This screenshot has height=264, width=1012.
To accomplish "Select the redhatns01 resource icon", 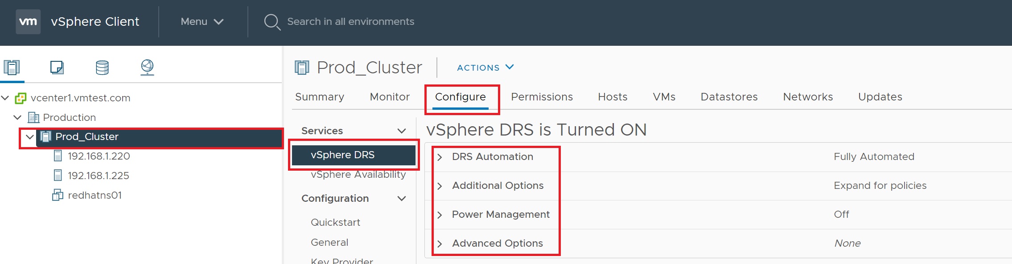I will tap(58, 195).
